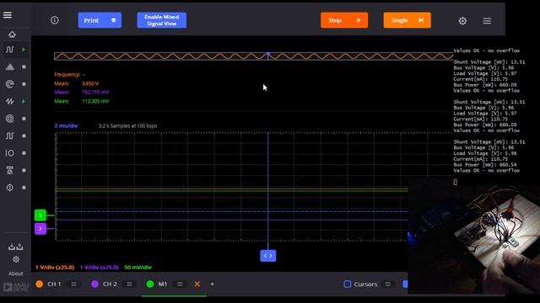Viewport: 540px width, 303px height.
Task: Click the green M1 vertical offset handle
Action: click(x=40, y=215)
